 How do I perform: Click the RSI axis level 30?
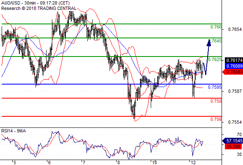click(239, 154)
